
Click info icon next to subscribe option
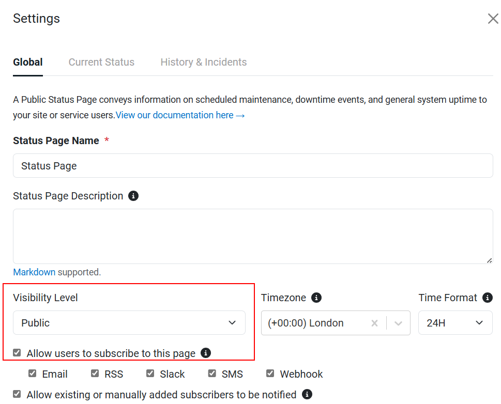[x=205, y=353]
